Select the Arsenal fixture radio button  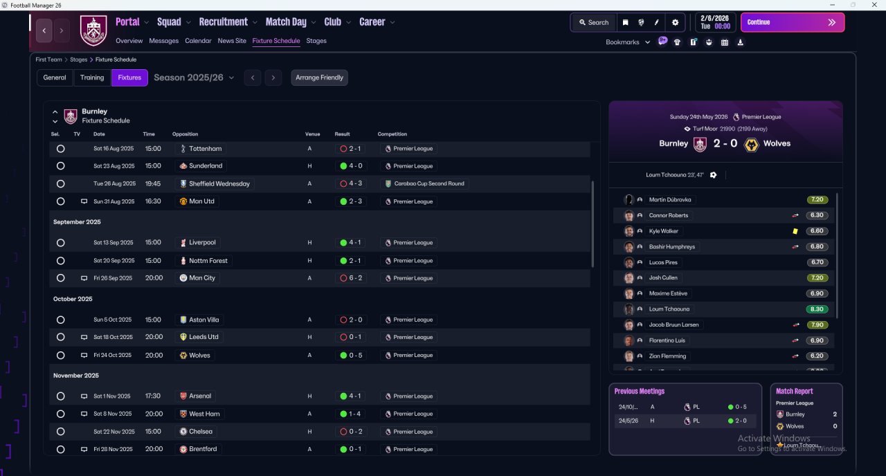click(x=61, y=396)
